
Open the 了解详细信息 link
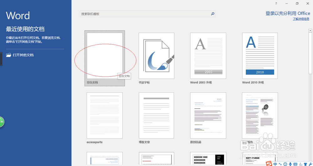pyautogui.click(x=301, y=19)
